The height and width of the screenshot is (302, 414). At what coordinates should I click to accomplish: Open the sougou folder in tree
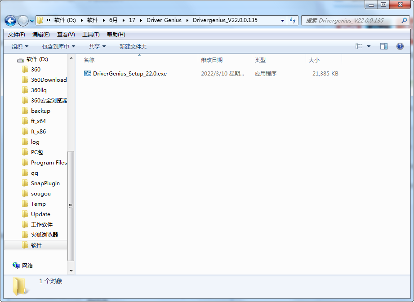(x=41, y=194)
